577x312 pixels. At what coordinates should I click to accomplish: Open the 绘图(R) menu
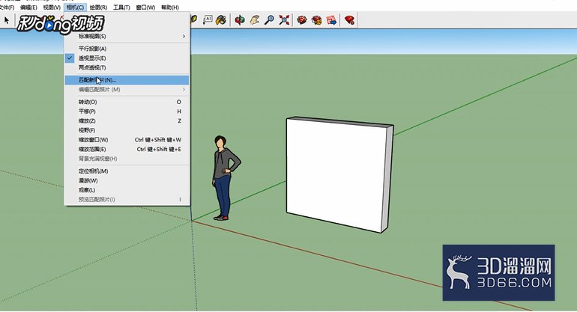(x=98, y=7)
